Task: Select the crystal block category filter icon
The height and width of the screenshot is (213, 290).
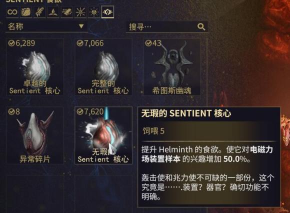Action: pos(26,12)
